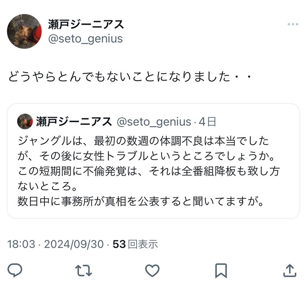The width and height of the screenshot is (307, 294).
Task: Click quoted line この短期間に不倫発覚は
Action: coord(149,171)
